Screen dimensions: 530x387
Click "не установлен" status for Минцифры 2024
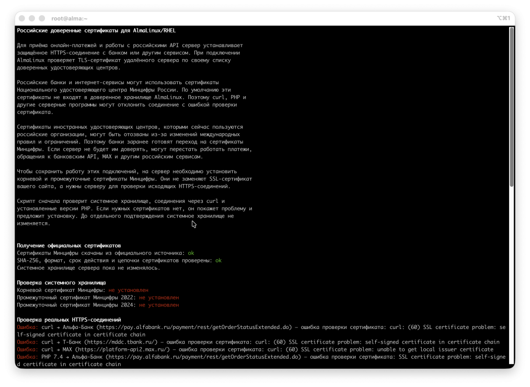coord(159,305)
